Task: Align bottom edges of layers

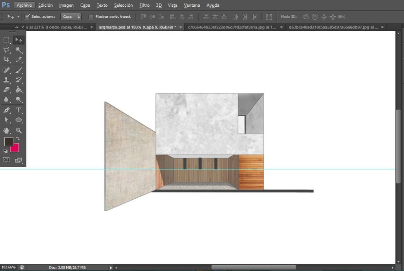Action: (x=161, y=17)
